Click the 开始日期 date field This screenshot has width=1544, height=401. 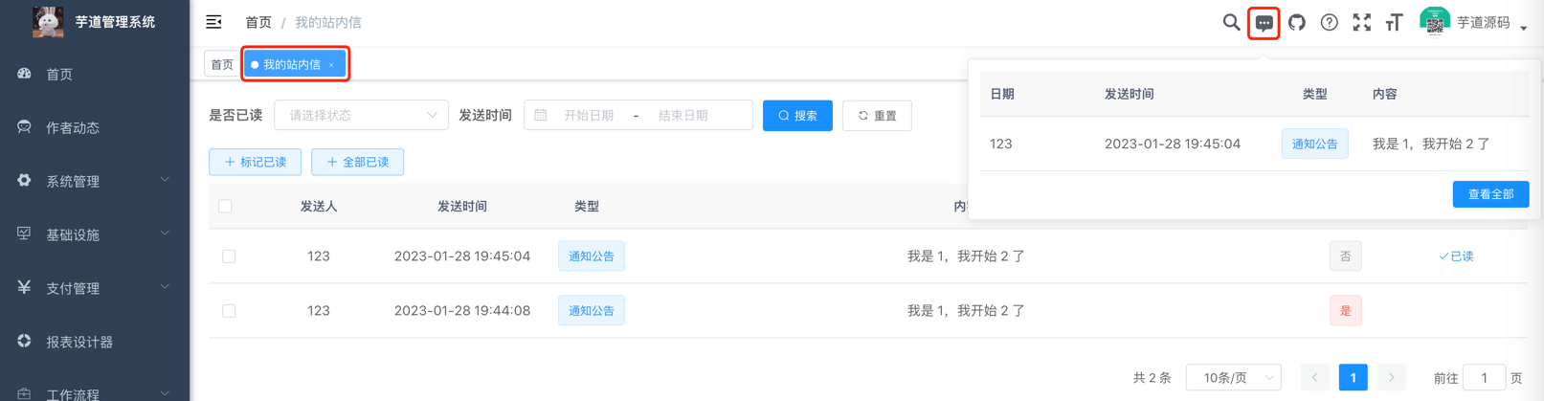[x=588, y=116]
